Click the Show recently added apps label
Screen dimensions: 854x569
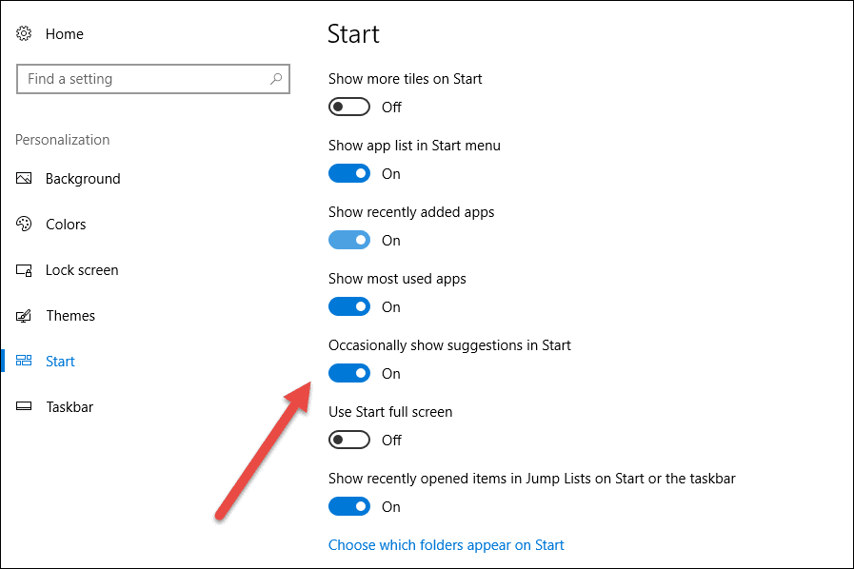411,212
